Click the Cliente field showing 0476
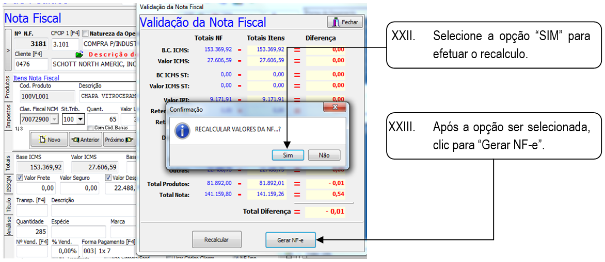605x262 pixels. coord(31,64)
